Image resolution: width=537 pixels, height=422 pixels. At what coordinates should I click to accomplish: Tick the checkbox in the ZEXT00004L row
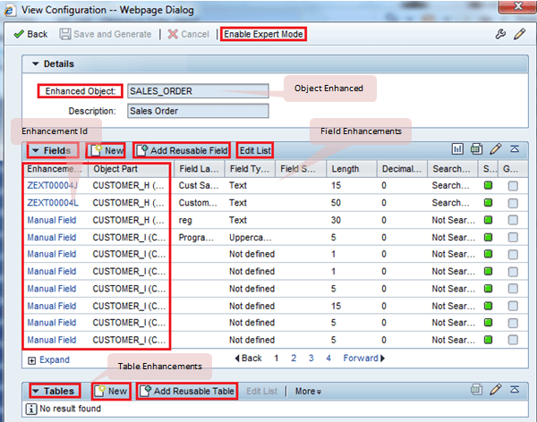pyautogui.click(x=512, y=202)
